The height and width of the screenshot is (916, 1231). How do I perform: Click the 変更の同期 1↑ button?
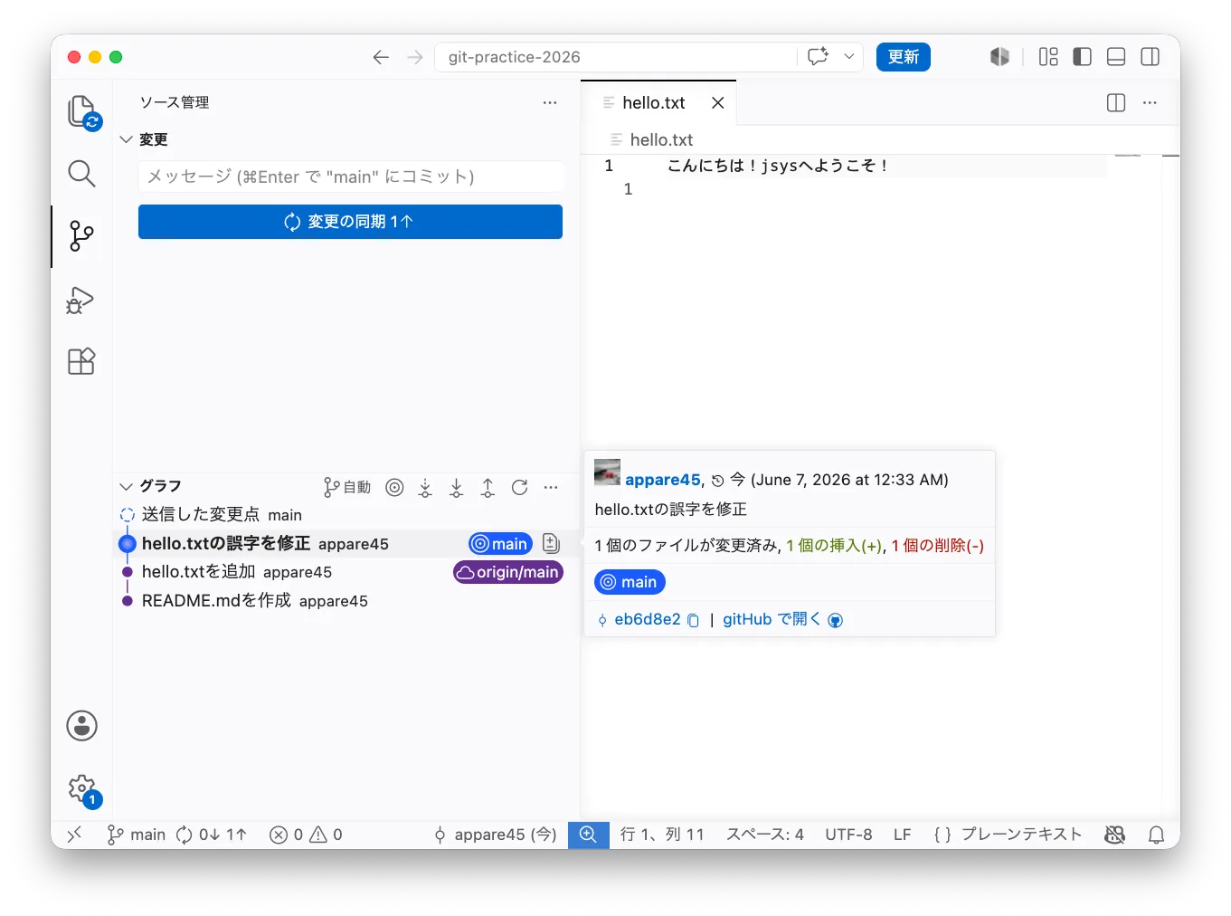(x=350, y=222)
